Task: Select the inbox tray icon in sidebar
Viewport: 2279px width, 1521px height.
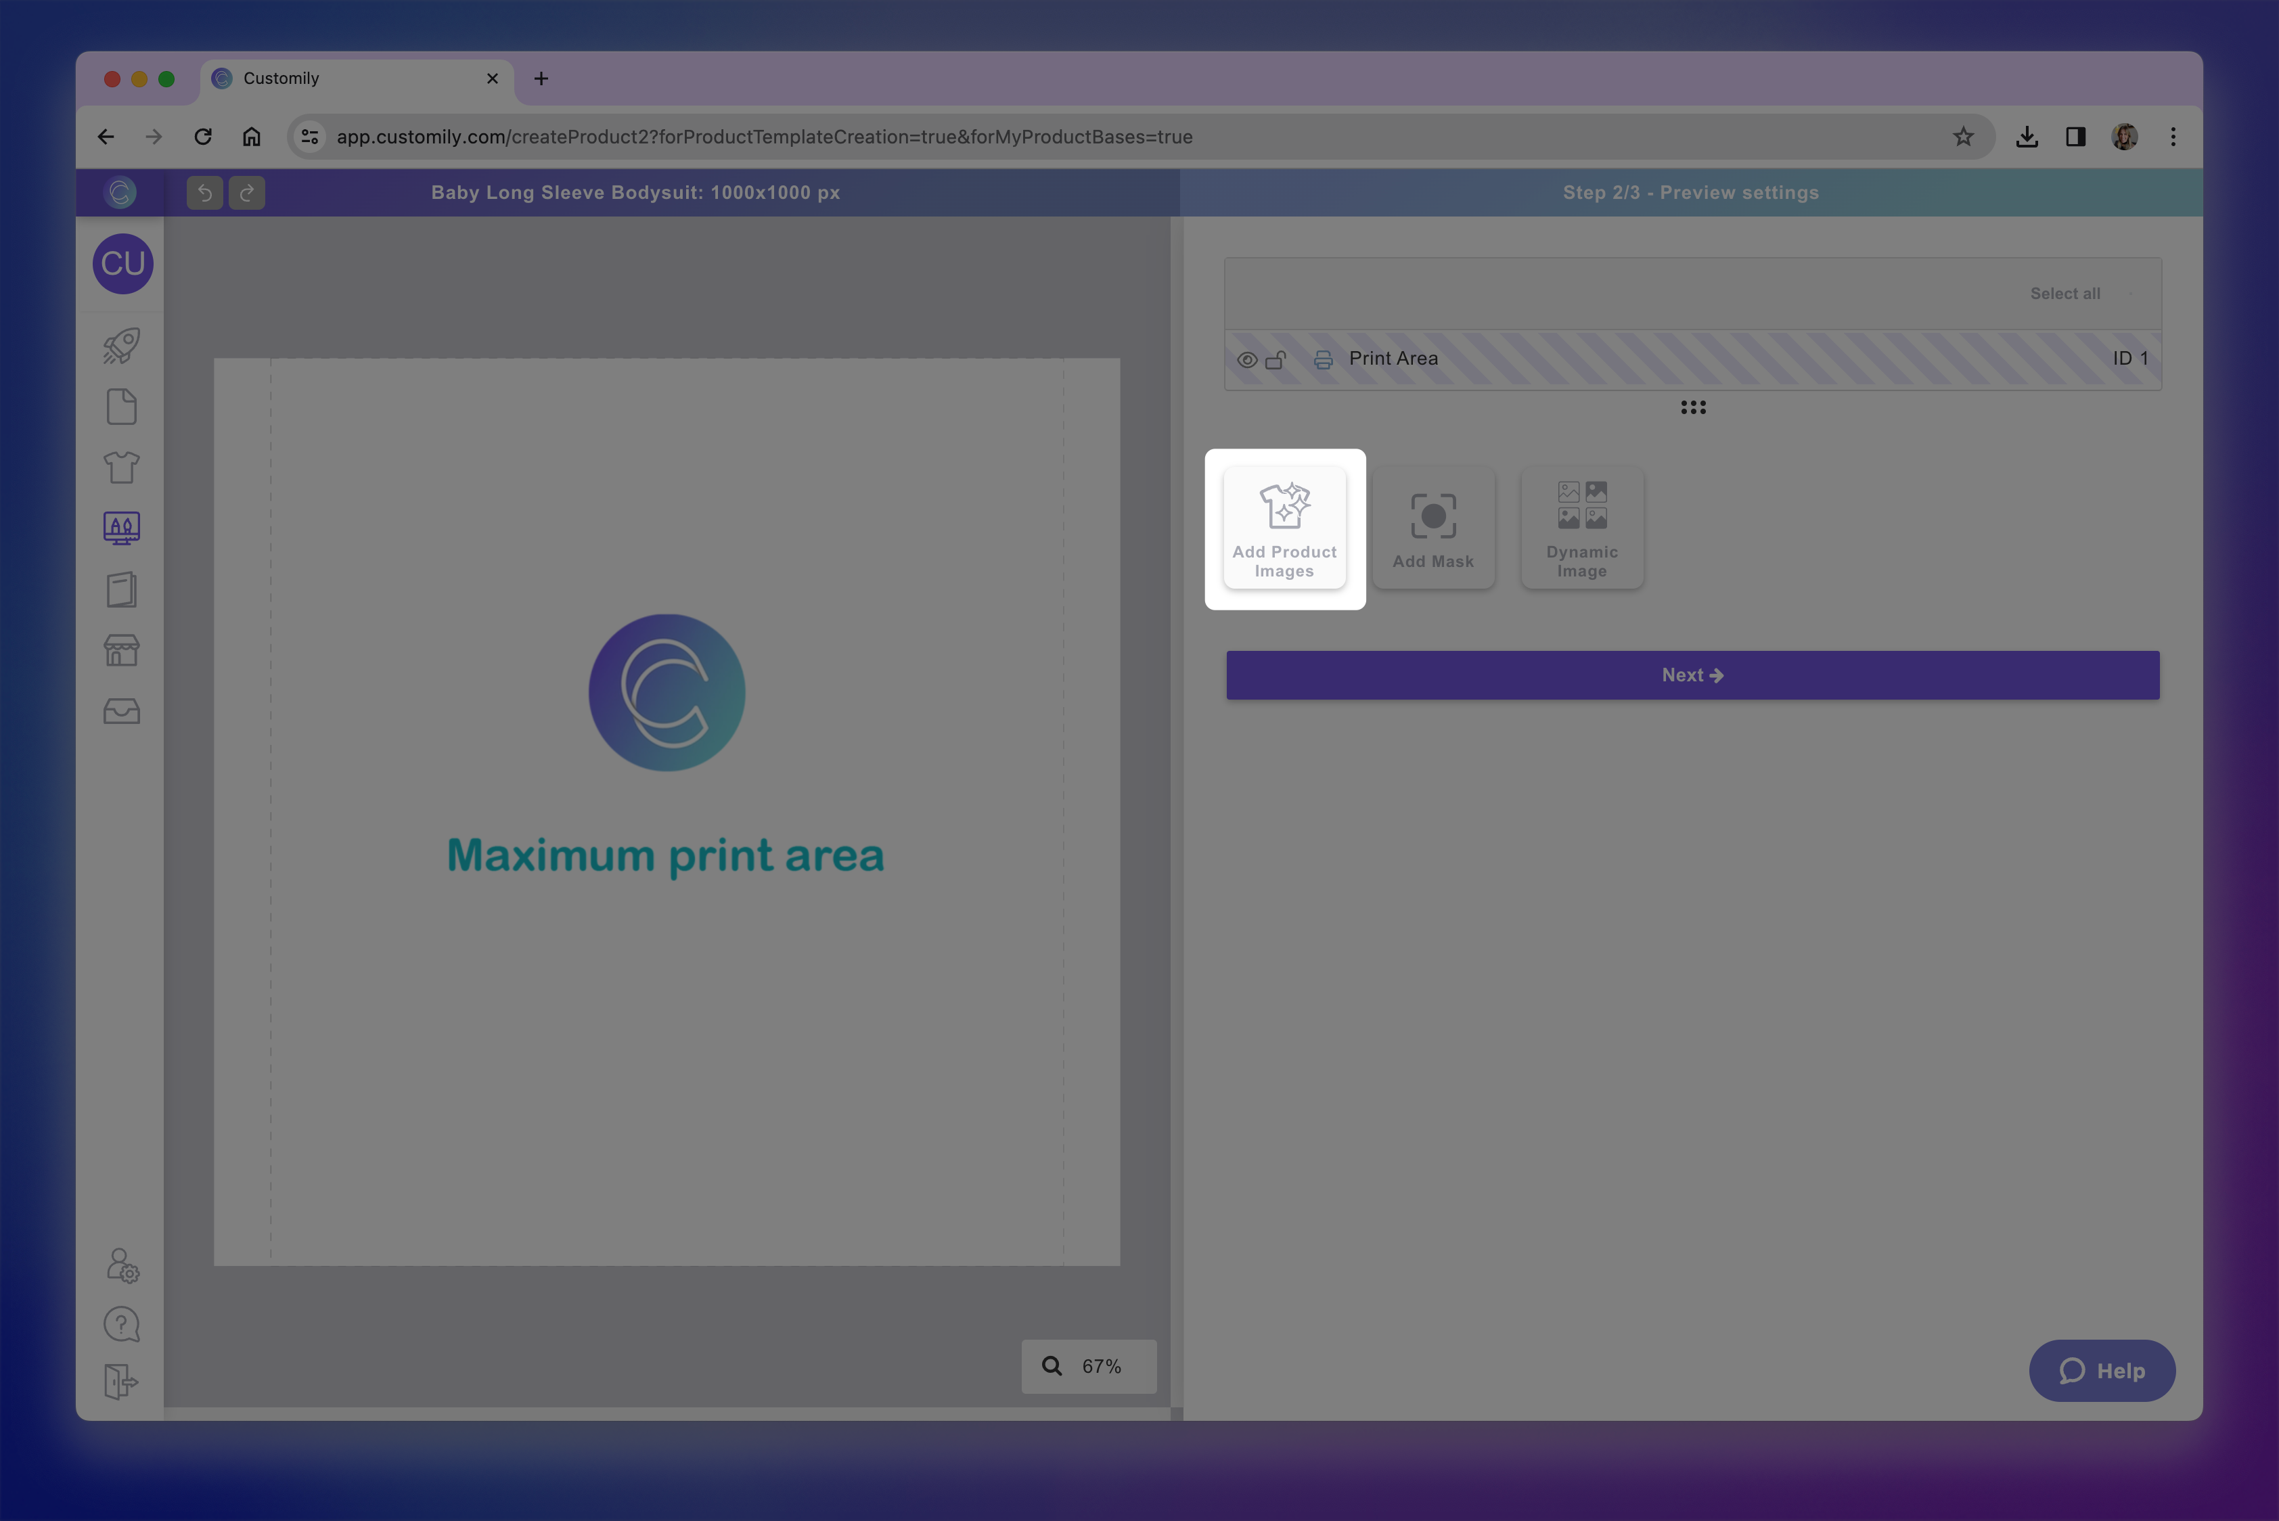Action: point(121,711)
